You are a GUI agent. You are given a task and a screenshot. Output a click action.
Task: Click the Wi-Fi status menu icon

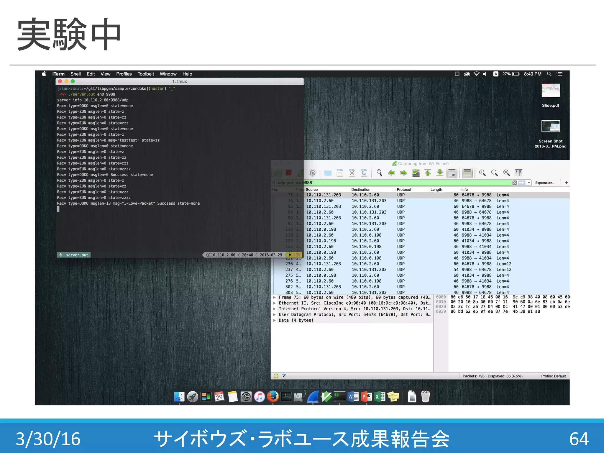(x=477, y=74)
